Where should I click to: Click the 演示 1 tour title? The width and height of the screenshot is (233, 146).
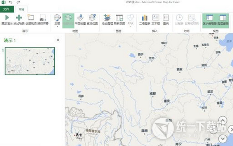[x=10, y=40]
